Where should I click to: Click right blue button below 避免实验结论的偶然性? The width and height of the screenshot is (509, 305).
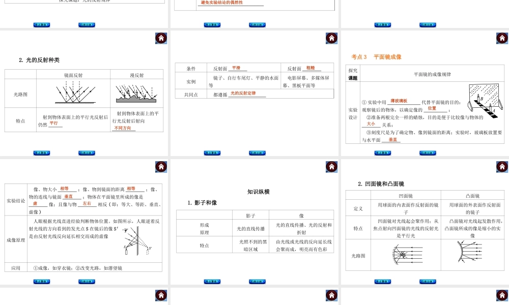[257, 25]
